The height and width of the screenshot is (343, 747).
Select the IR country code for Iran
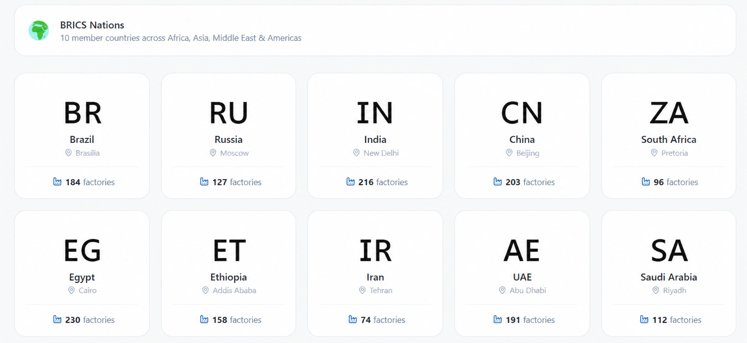tap(376, 251)
